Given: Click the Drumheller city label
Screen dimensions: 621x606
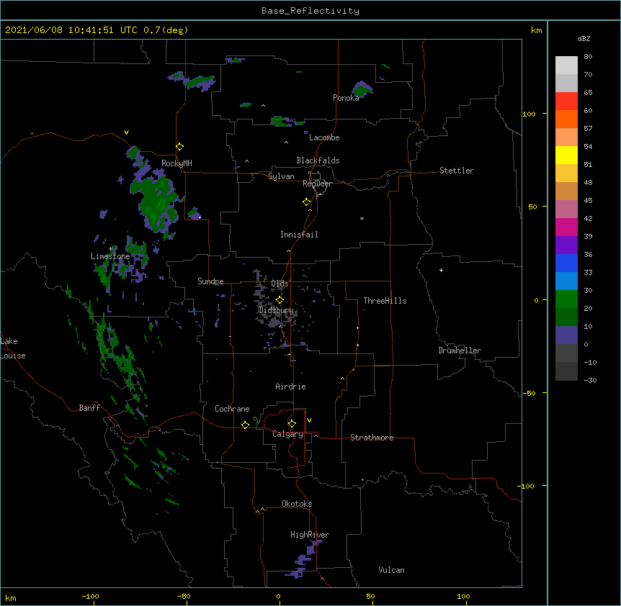Looking at the screenshot, I should coord(460,351).
